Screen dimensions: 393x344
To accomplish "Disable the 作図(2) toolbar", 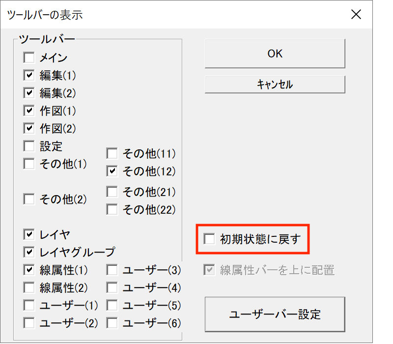I will tap(28, 128).
